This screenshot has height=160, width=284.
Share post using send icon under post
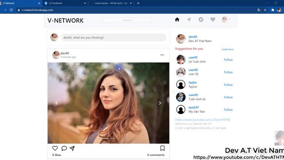click(x=72, y=148)
